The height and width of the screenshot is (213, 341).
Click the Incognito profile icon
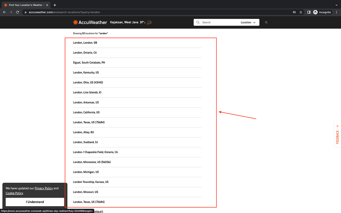(315, 12)
